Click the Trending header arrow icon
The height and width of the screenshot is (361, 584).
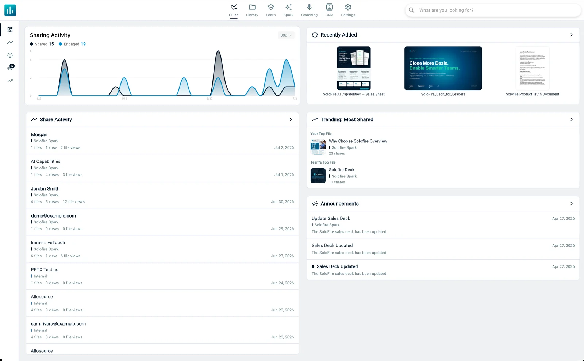[x=315, y=119]
